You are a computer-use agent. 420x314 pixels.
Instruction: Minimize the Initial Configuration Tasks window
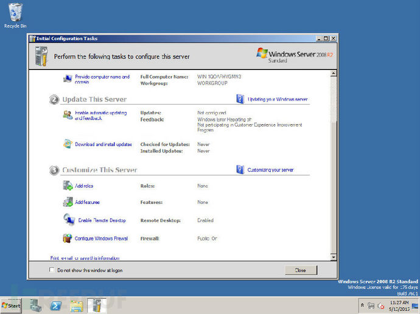tap(319, 38)
